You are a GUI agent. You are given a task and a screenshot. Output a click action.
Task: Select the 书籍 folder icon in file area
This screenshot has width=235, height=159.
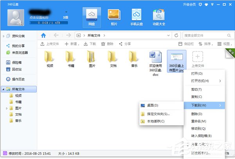point(70,57)
